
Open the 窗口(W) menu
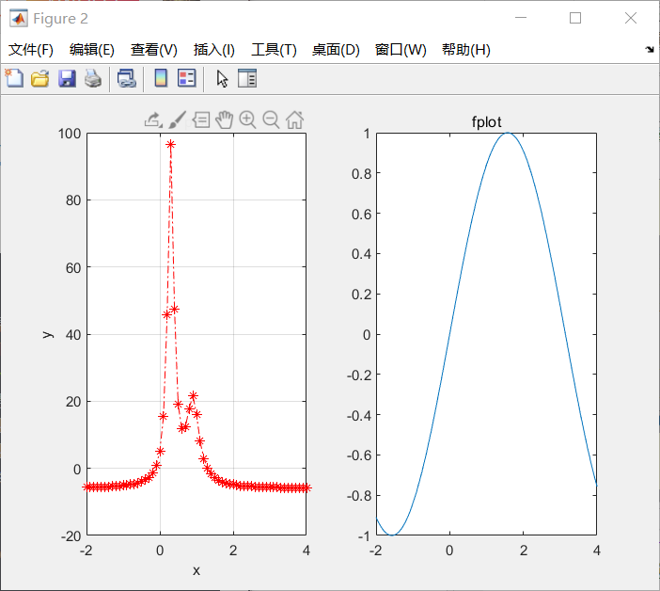401,50
